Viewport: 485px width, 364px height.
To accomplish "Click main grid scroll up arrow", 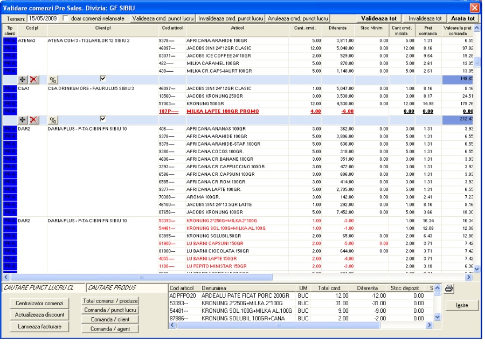I will pyautogui.click(x=477, y=28).
